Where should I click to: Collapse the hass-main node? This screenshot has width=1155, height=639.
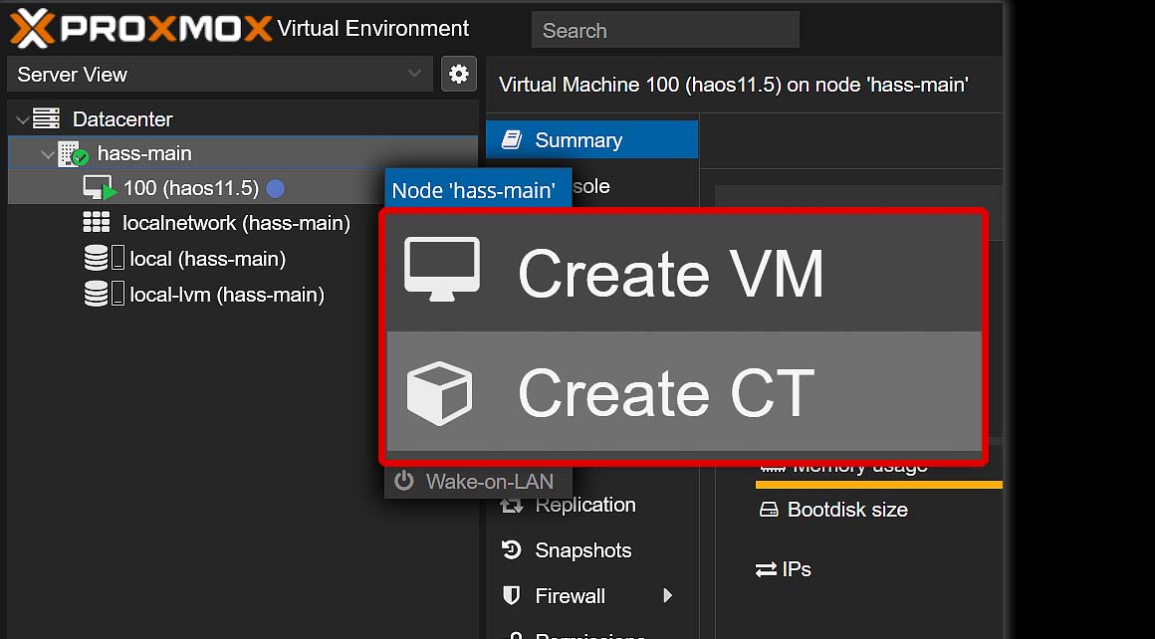click(x=48, y=154)
